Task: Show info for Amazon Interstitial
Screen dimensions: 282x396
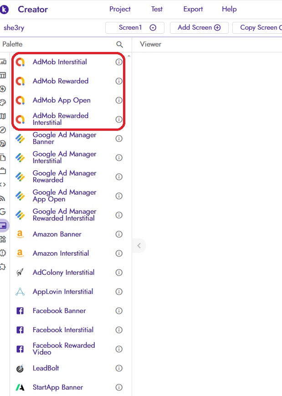Action: pos(118,253)
